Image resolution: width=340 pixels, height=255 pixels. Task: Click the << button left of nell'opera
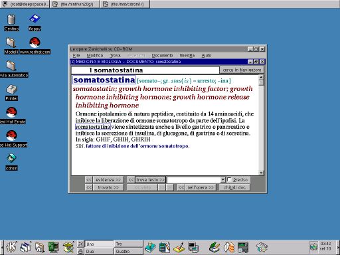coord(181,187)
